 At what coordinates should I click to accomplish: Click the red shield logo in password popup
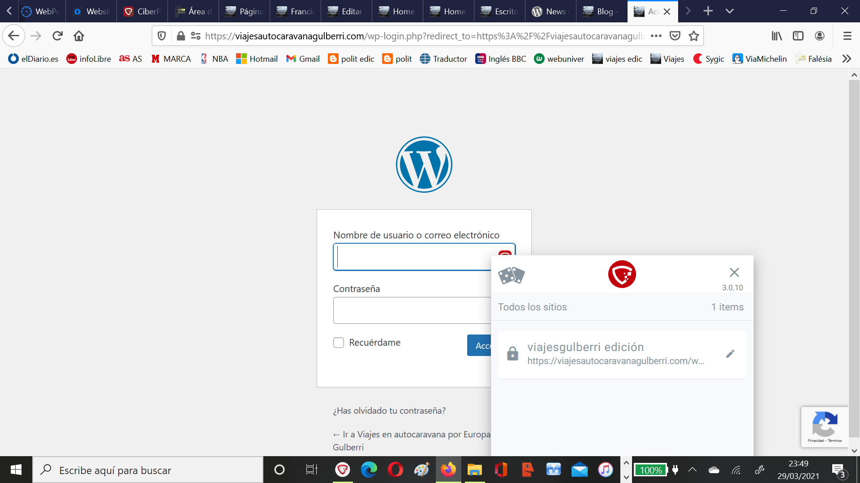click(x=622, y=274)
